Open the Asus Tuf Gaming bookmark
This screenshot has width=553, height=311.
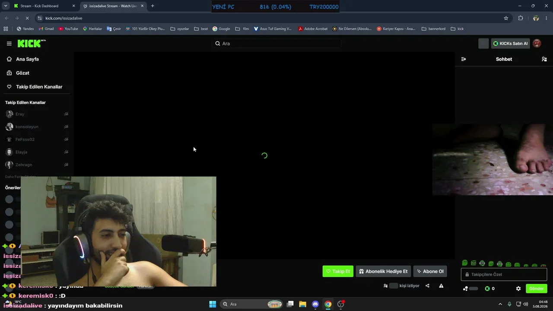click(x=273, y=29)
